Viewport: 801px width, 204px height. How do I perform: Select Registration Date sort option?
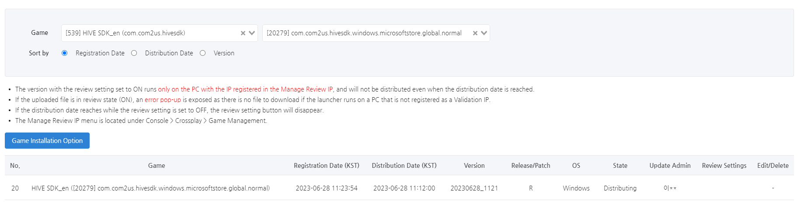coord(65,53)
